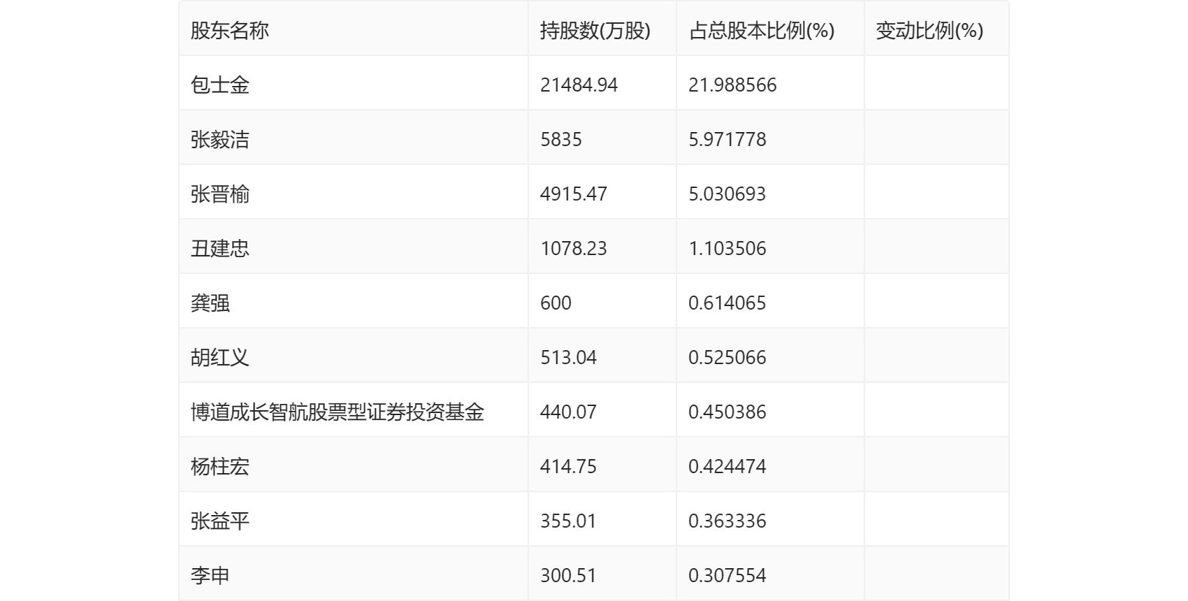Select shareholder name 张晋榆

220,194
